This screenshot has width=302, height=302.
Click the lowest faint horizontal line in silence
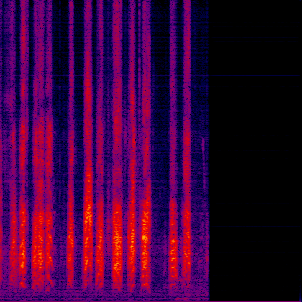tap(255, 226)
